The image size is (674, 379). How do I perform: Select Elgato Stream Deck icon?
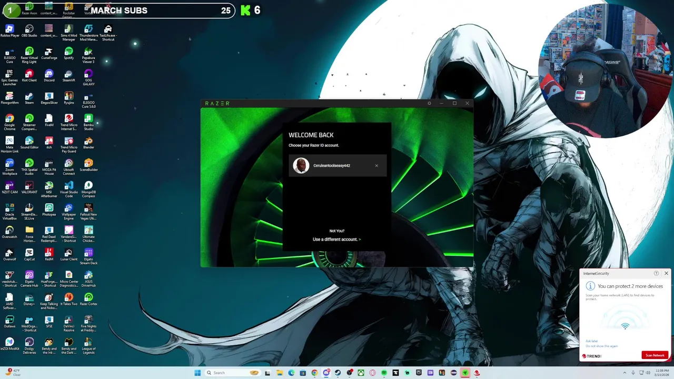(88, 257)
